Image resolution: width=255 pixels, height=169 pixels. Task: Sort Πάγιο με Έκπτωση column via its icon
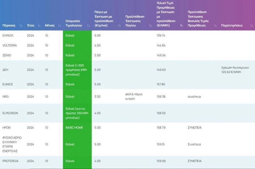(119, 26)
